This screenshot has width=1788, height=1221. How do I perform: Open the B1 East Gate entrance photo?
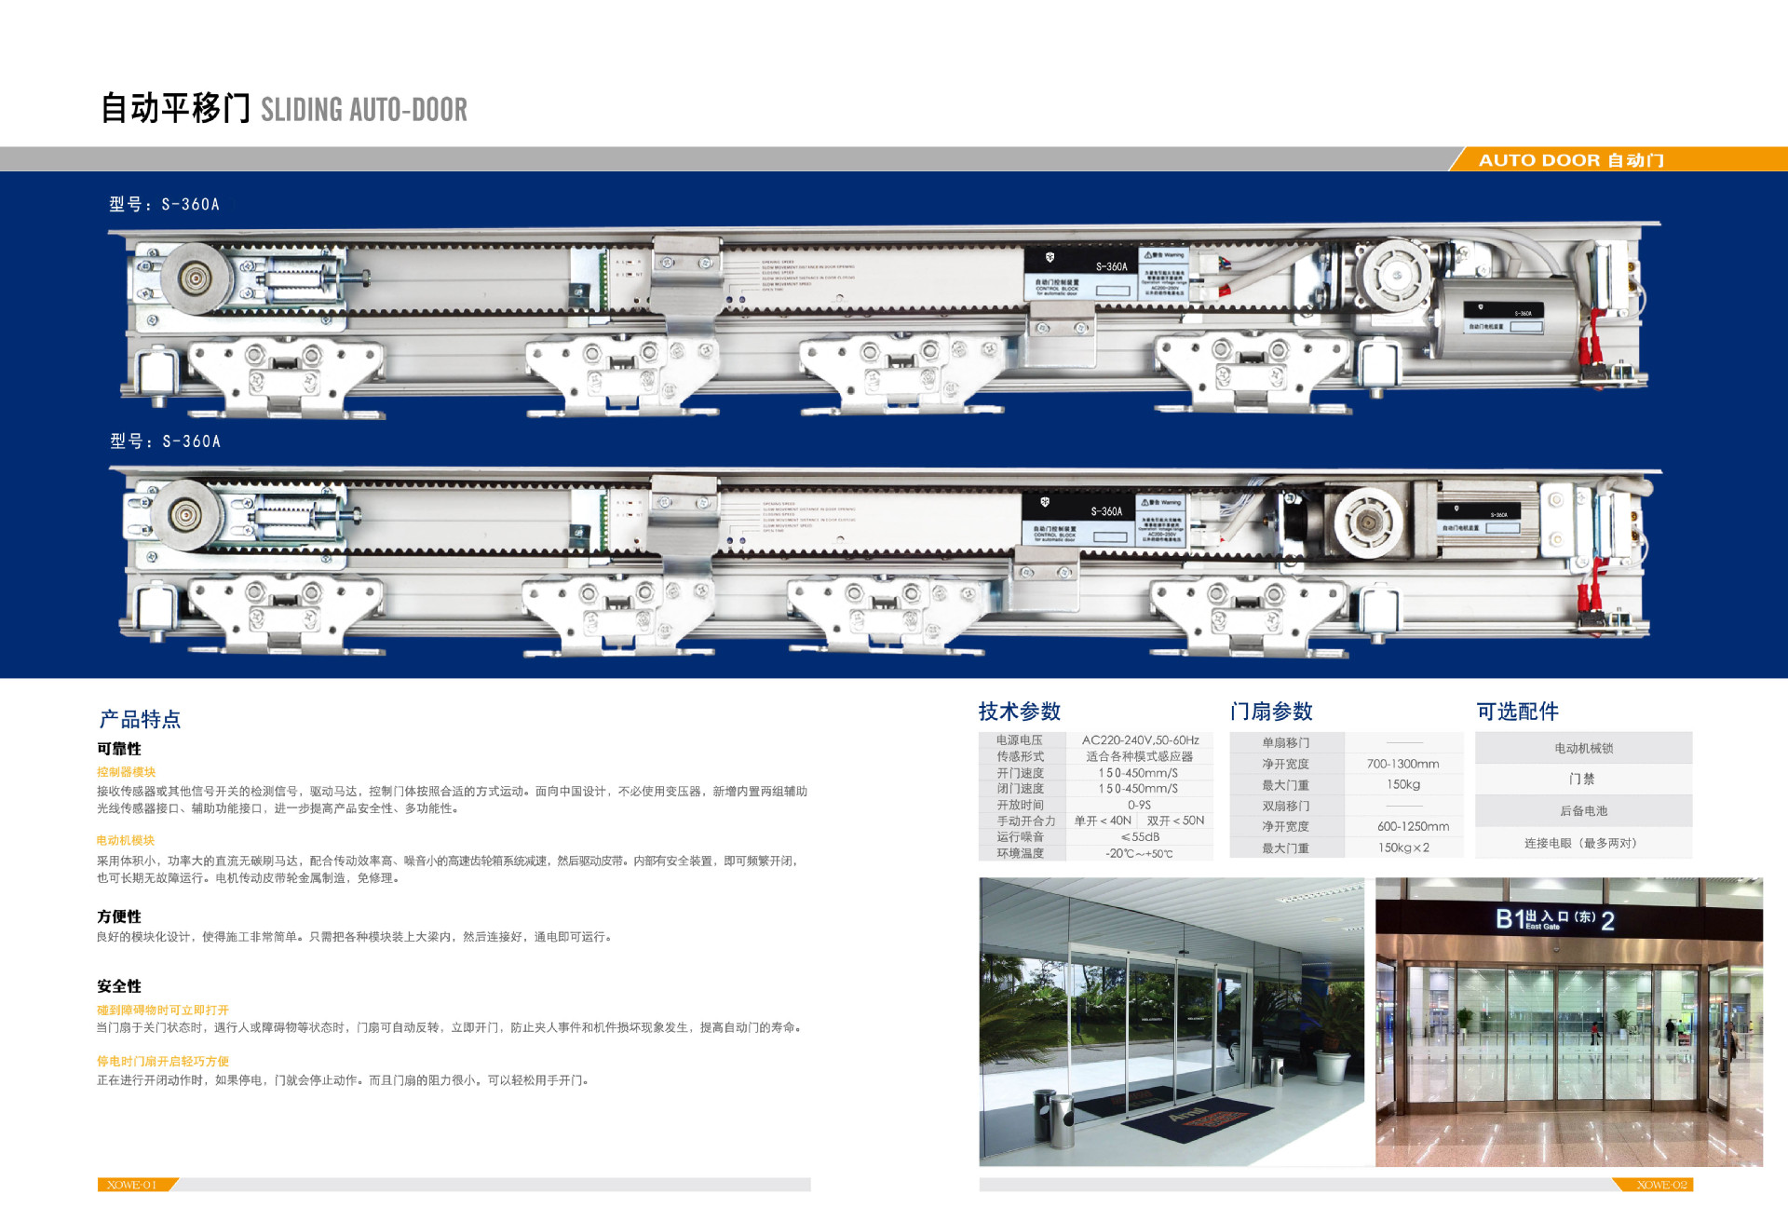(x=1569, y=1022)
